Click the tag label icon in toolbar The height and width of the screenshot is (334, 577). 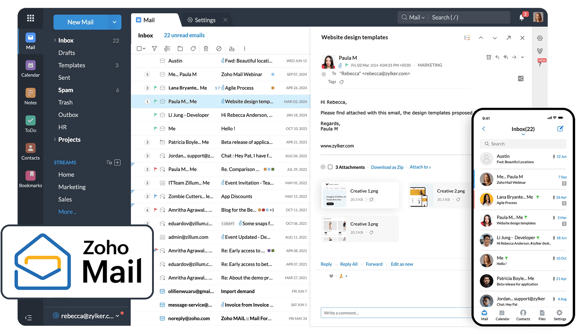[x=193, y=48]
